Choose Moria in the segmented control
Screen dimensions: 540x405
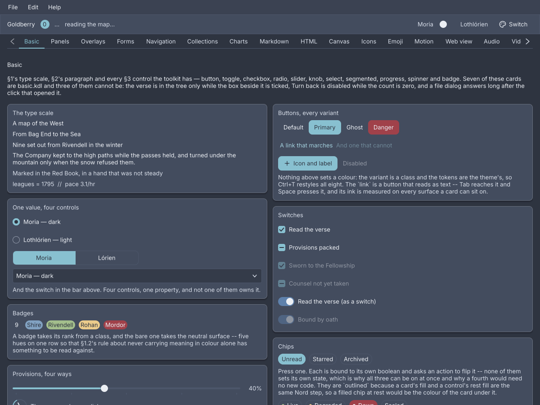(44, 258)
